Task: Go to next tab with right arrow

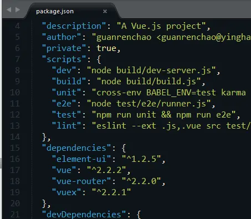Action: (x=18, y=9)
